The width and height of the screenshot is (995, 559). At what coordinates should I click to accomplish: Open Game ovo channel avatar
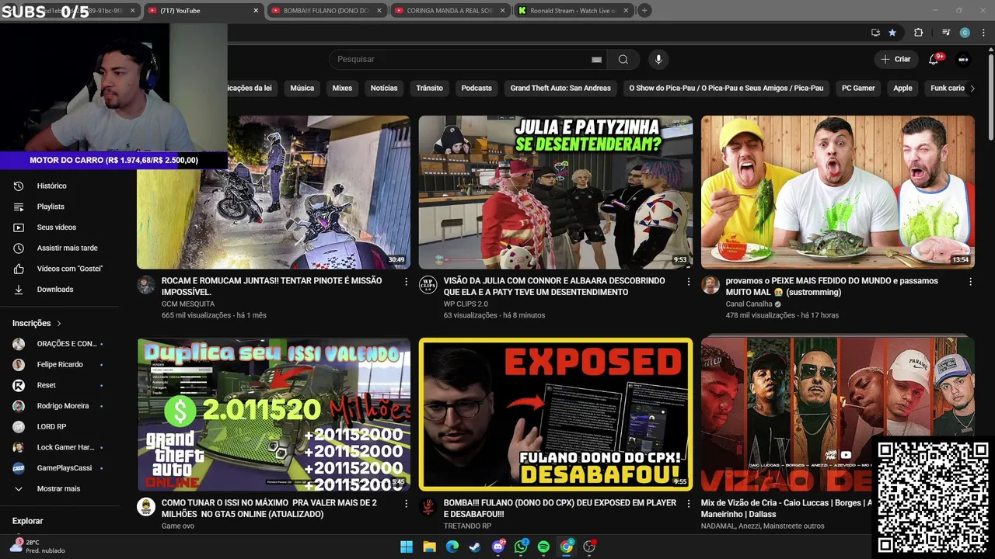point(146,507)
